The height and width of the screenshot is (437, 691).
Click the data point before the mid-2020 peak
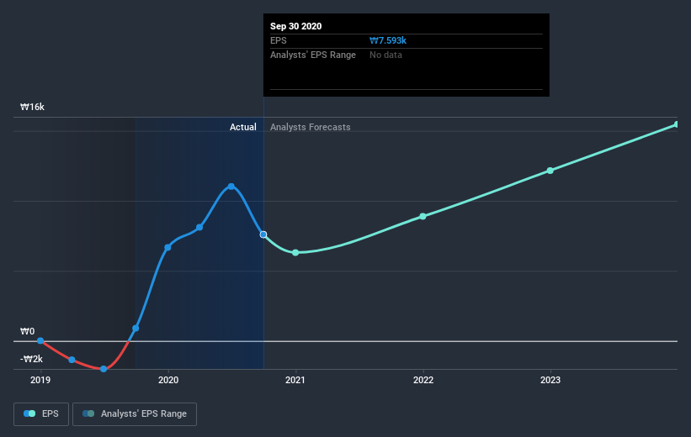tap(199, 228)
